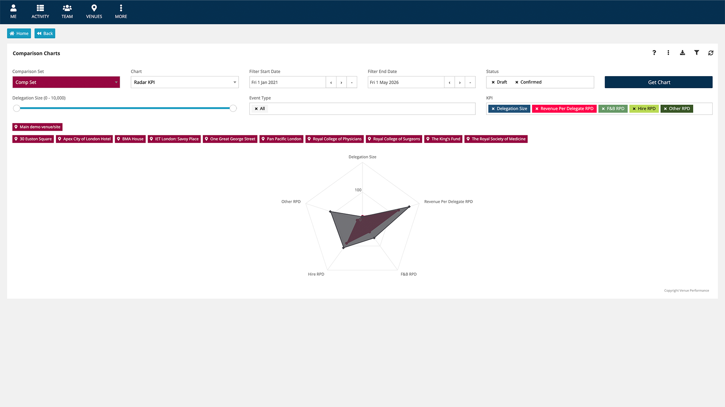Screen dimensions: 725x407
Task: Click the Back button
Action: tap(45, 34)
